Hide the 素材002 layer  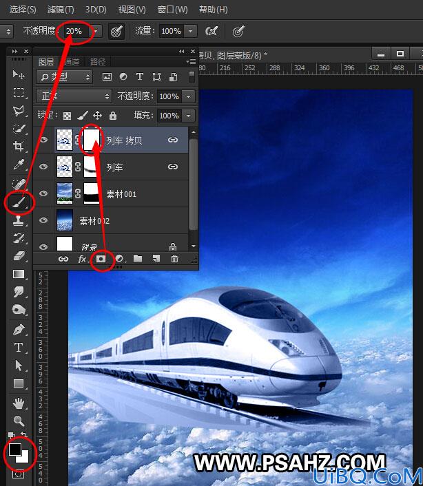(x=43, y=220)
